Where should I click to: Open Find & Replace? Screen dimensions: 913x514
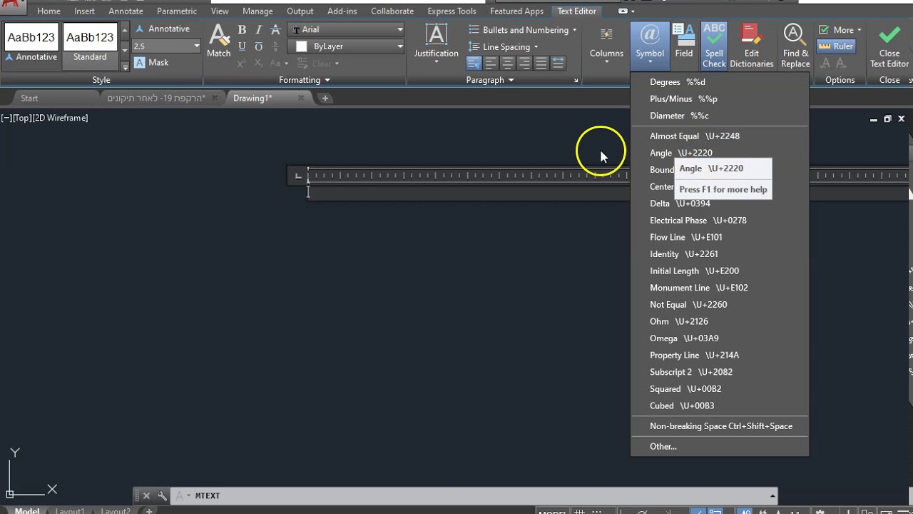(795, 46)
